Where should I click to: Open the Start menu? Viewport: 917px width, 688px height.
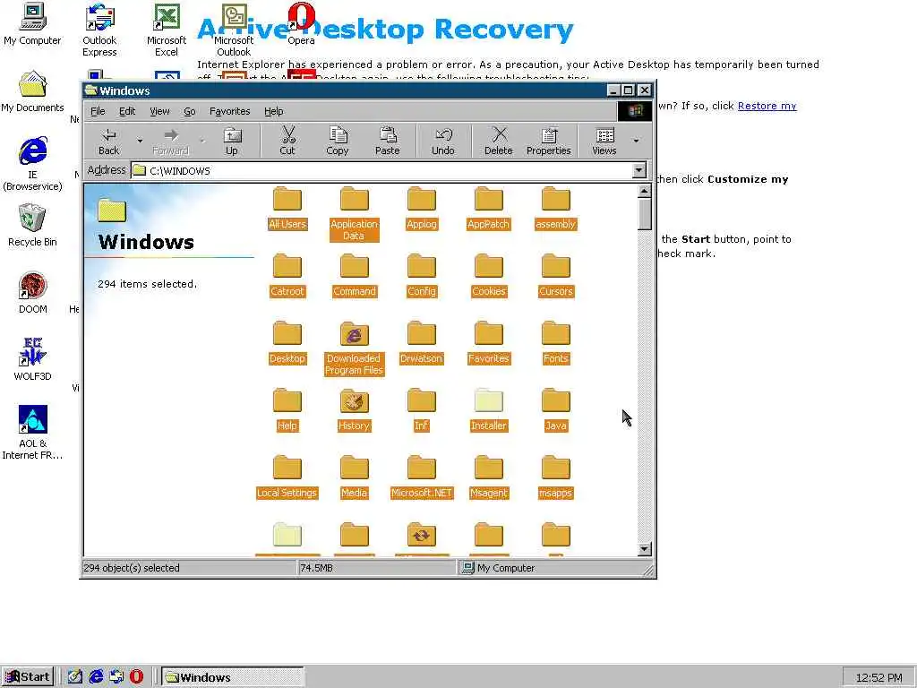click(28, 677)
